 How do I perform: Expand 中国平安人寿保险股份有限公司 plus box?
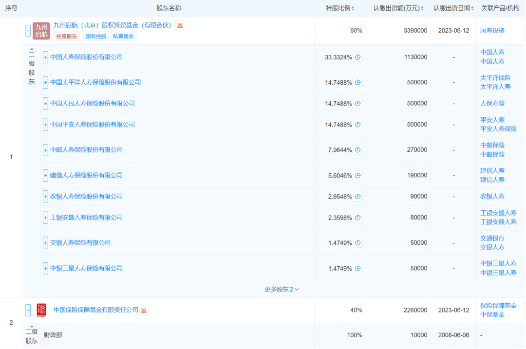[x=45, y=125]
